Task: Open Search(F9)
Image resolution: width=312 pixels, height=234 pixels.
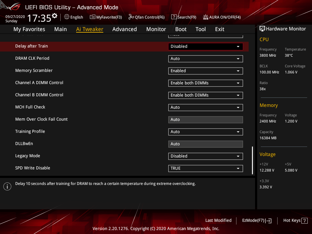Action: 184,17
